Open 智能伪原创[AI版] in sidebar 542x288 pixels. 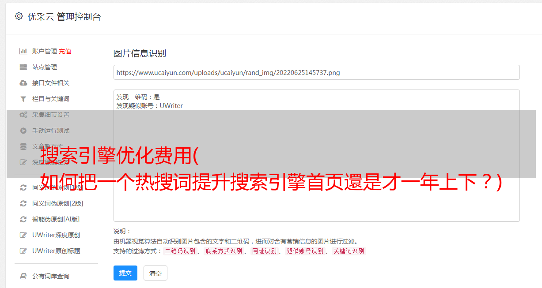click(x=56, y=219)
